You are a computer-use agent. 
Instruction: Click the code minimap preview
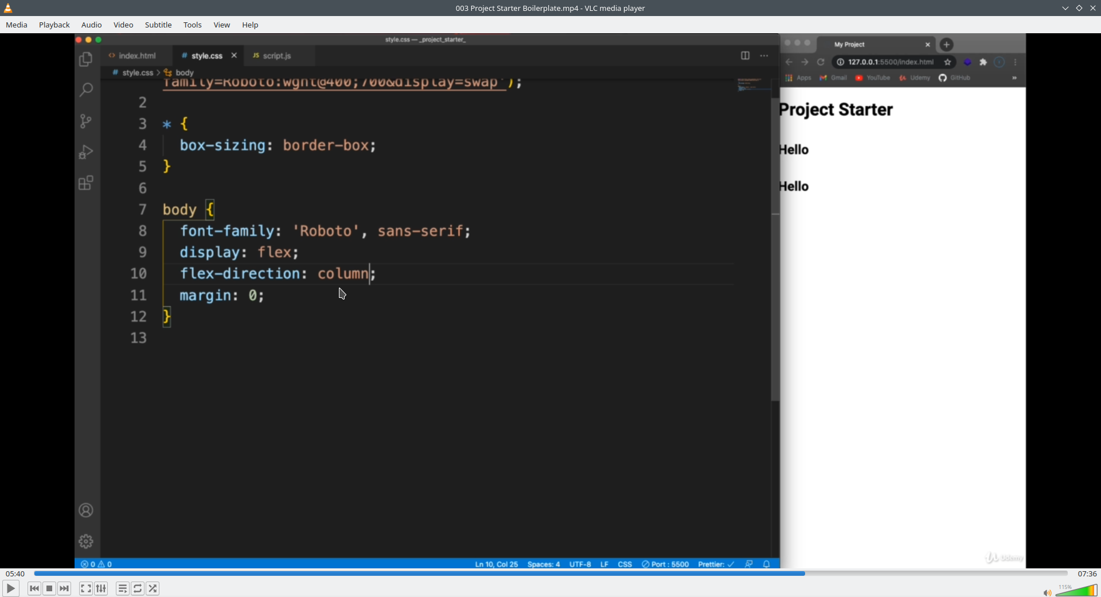click(753, 85)
